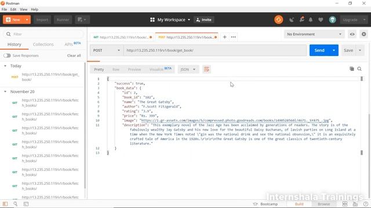
Task: Switch to two-pane layout icon
Action: point(345,204)
